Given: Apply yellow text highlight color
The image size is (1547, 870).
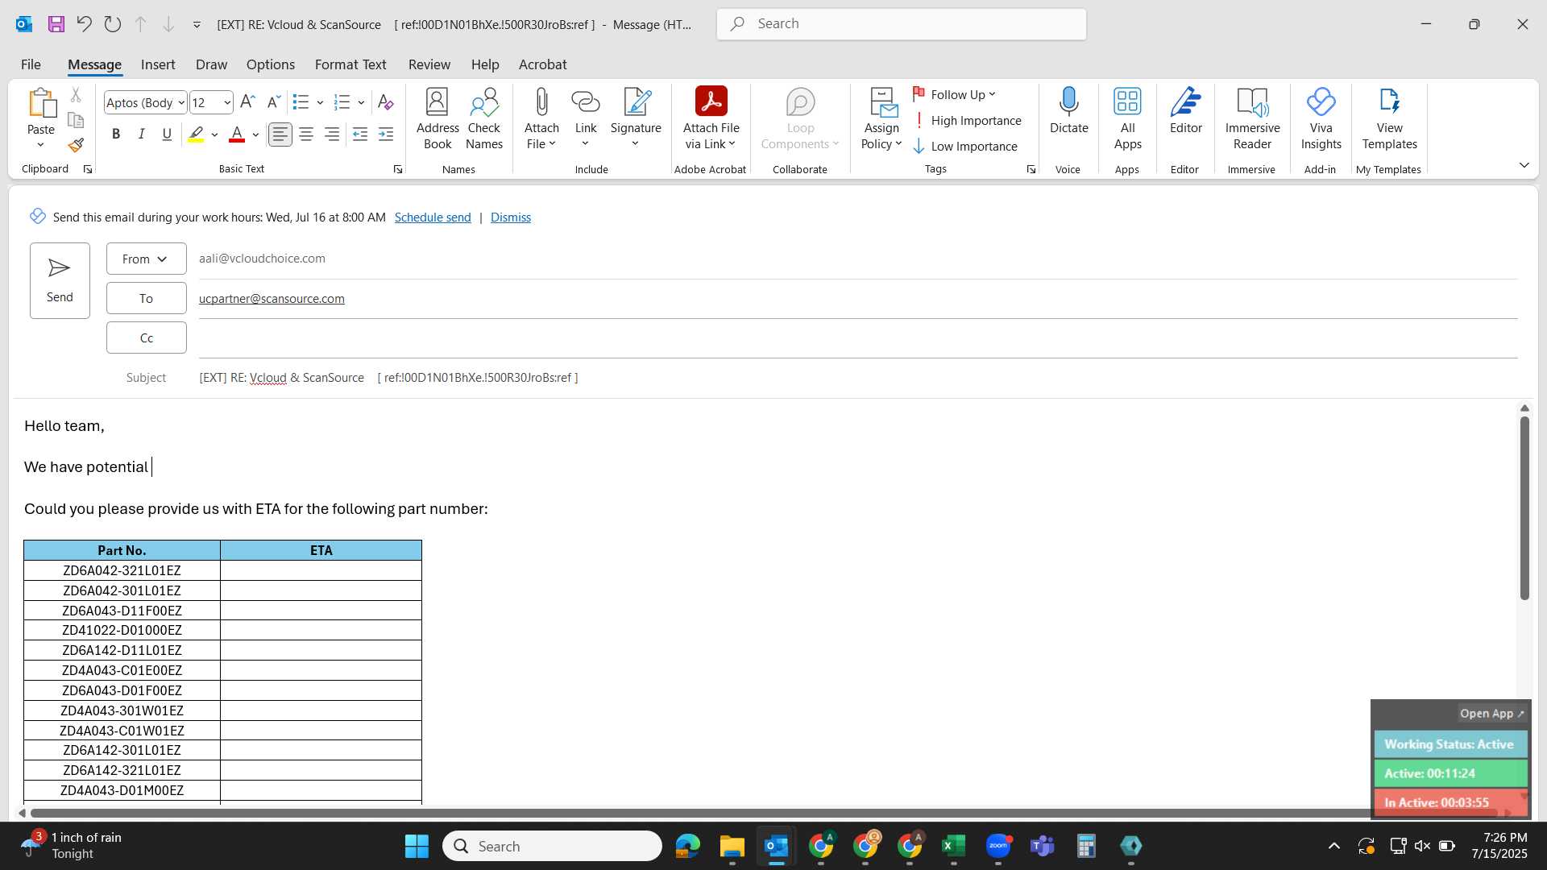Looking at the screenshot, I should coord(196,135).
